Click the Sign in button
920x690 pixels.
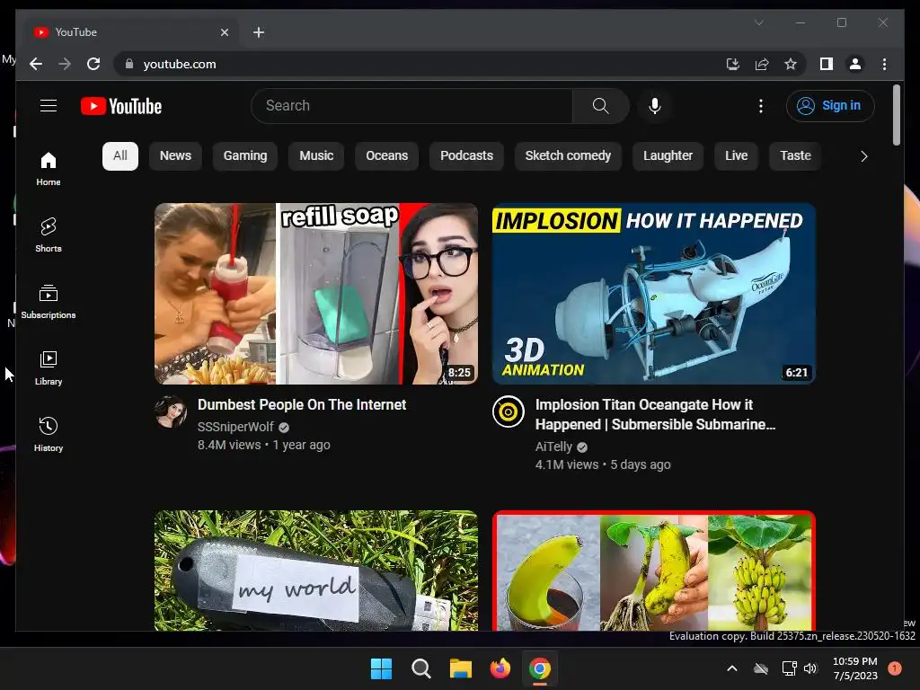830,106
